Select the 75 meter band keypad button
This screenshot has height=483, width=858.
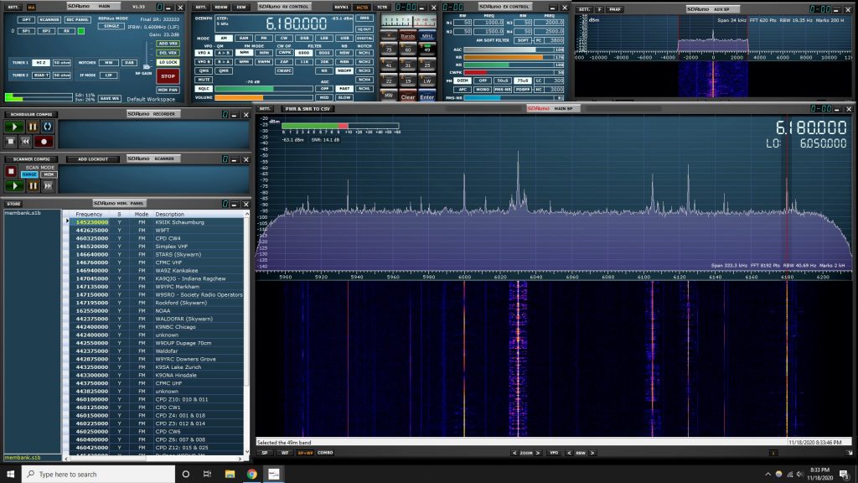(x=389, y=48)
